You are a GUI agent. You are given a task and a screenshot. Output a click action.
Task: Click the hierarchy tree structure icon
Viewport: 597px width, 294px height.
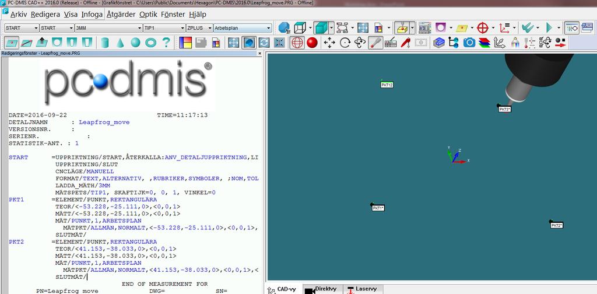(x=454, y=42)
